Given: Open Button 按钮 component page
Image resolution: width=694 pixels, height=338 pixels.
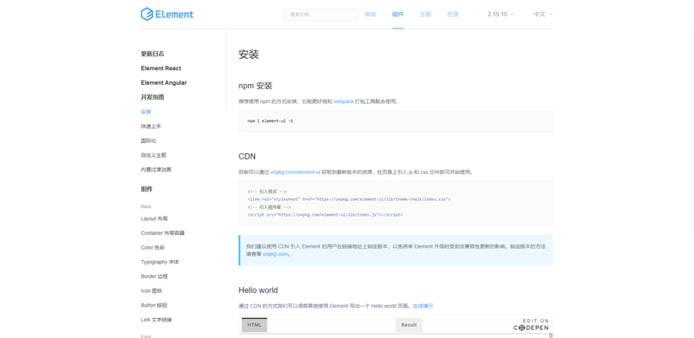Looking at the screenshot, I should (x=154, y=305).
